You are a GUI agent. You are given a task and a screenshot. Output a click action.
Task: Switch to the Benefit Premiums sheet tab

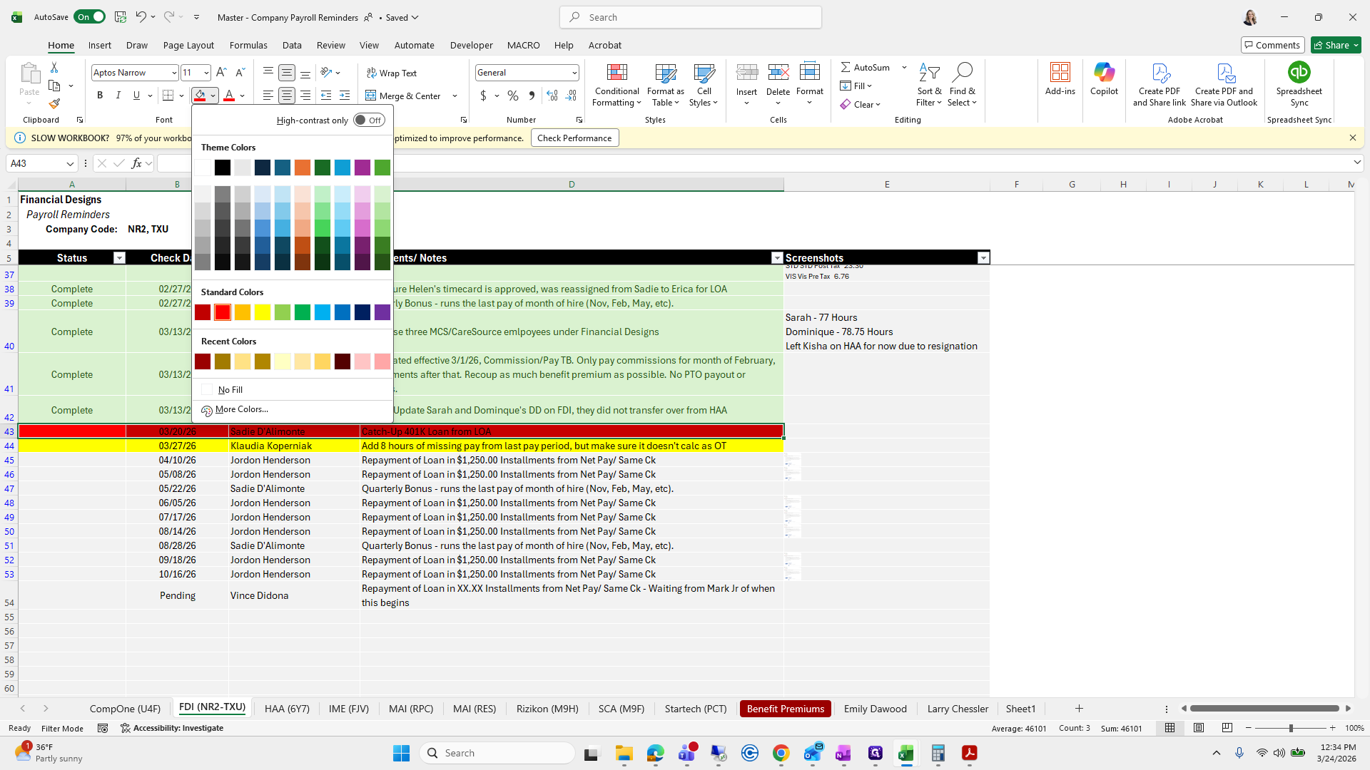click(785, 709)
